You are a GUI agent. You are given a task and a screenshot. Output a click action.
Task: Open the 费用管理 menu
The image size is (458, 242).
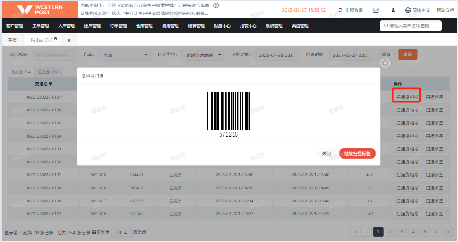170,26
